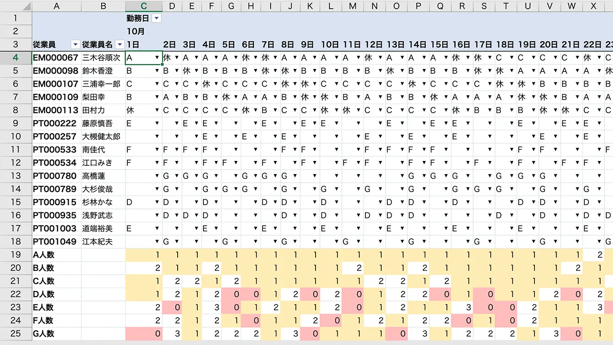Click the employee ID cell EM000067
The height and width of the screenshot is (345, 613).
coord(56,58)
